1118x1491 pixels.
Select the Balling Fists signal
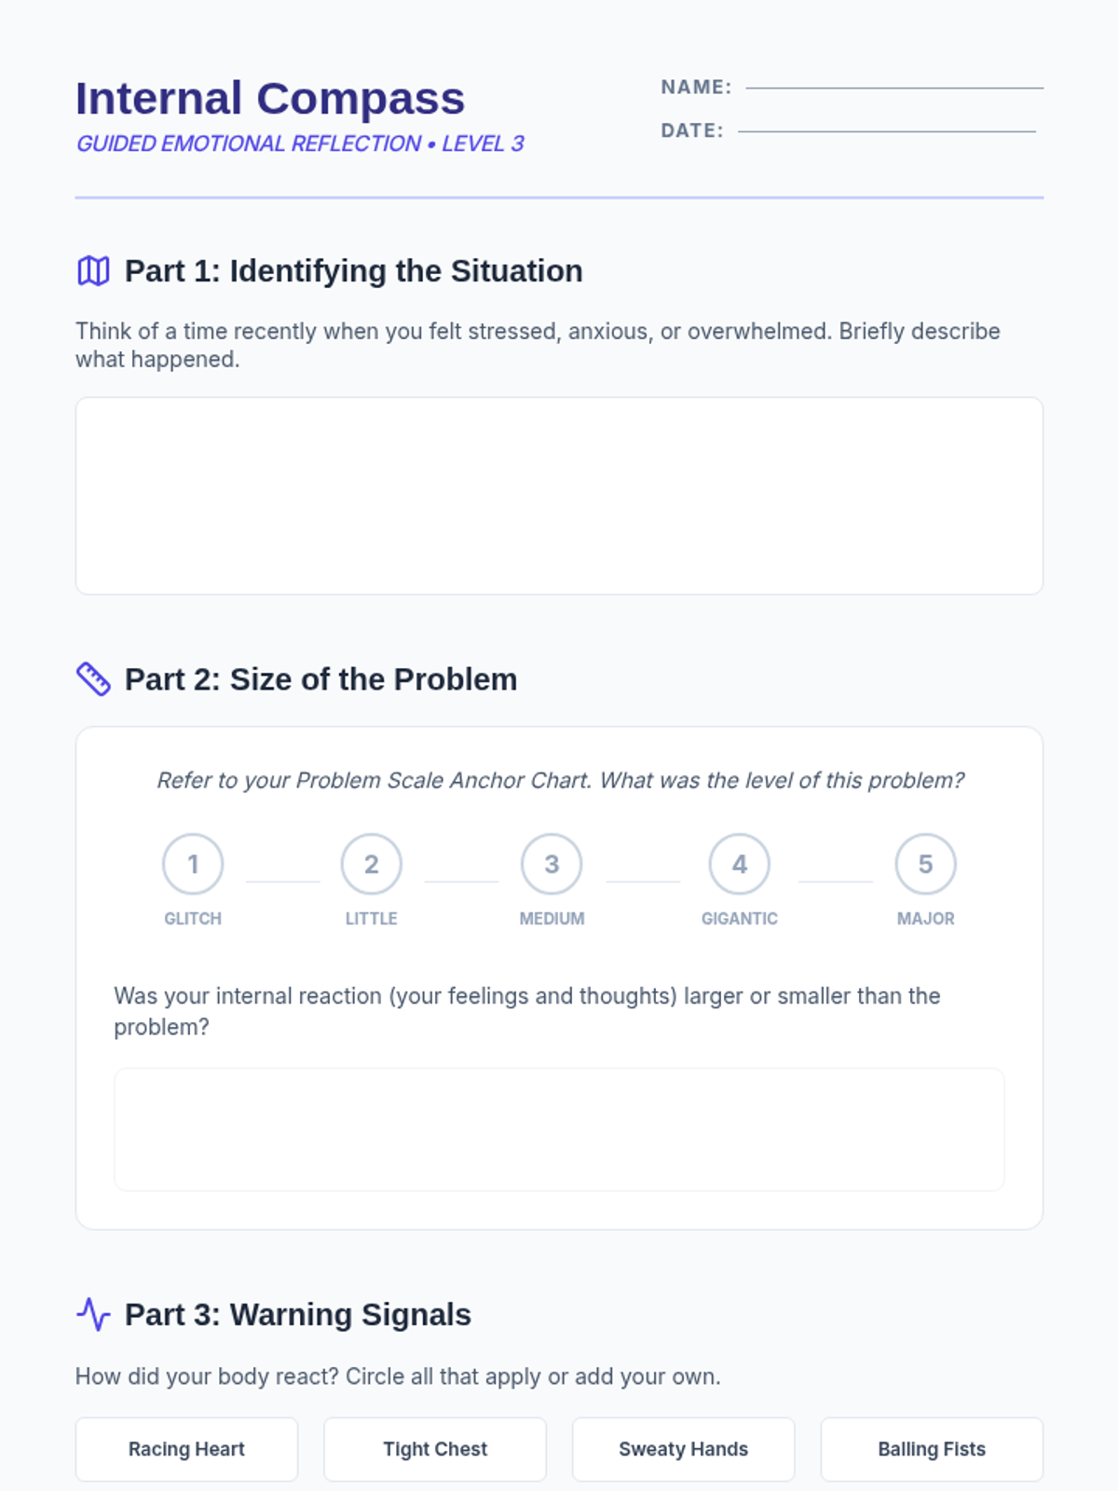(932, 1449)
